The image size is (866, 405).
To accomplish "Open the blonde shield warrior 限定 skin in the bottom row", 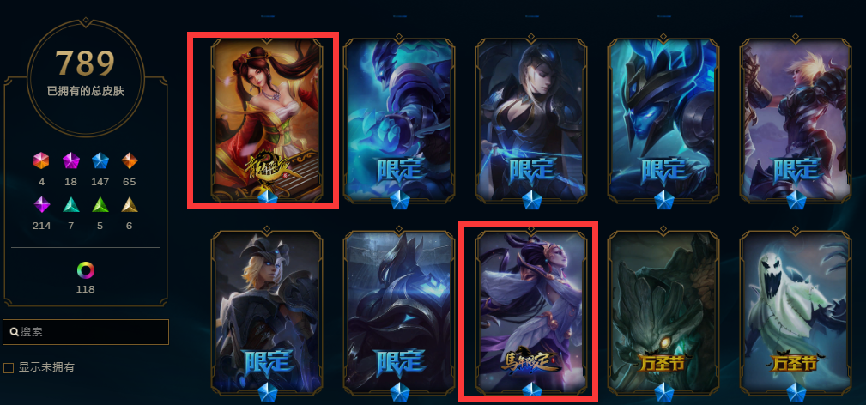I will pyautogui.click(x=267, y=311).
